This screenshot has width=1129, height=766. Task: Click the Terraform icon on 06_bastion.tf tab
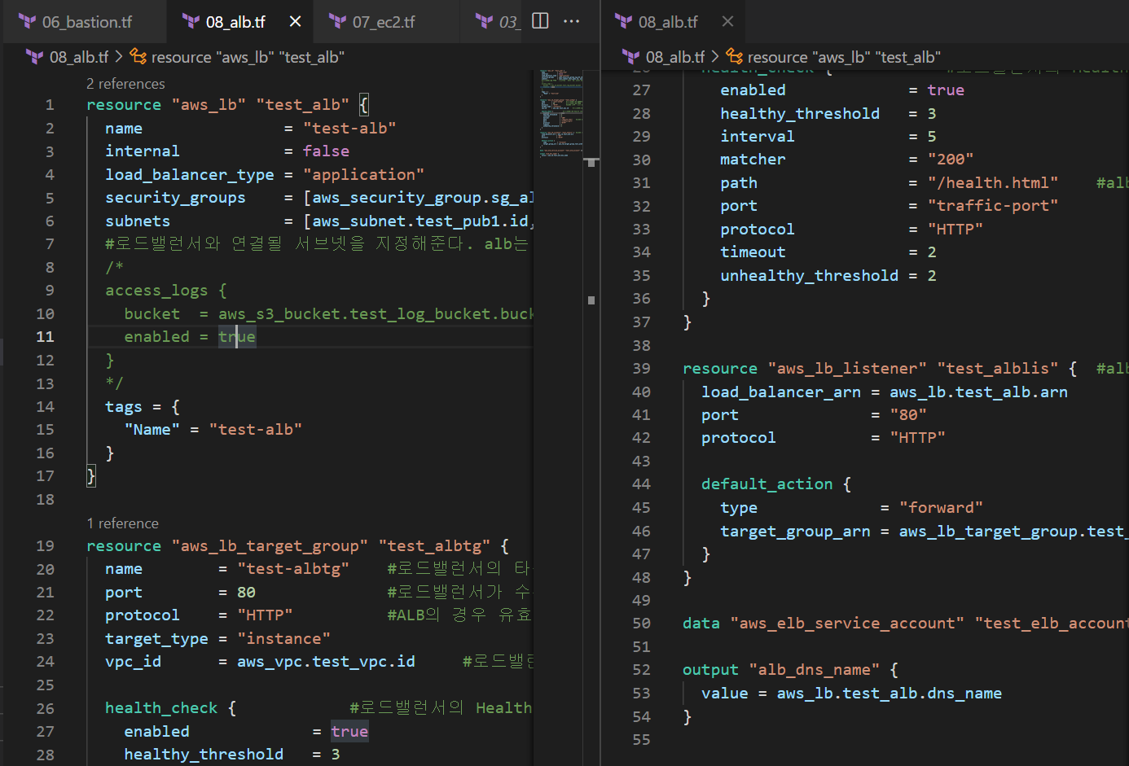pyautogui.click(x=28, y=22)
